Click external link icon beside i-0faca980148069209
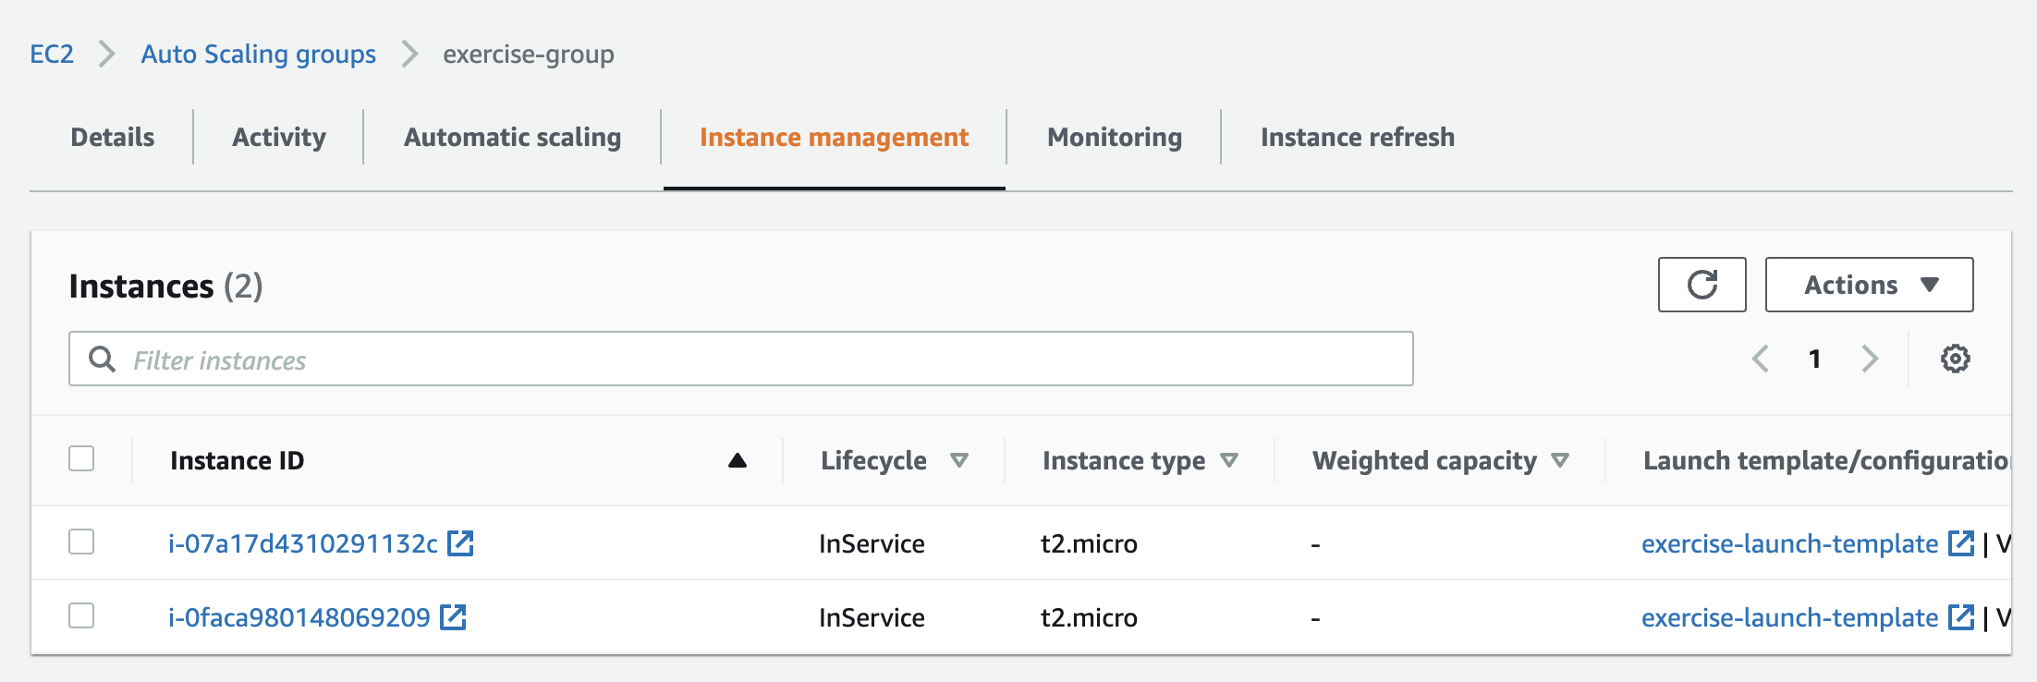The height and width of the screenshot is (682, 2037). [453, 617]
